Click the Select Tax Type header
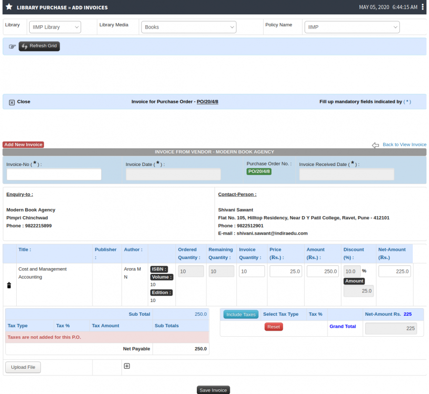429x394 pixels. pyautogui.click(x=281, y=314)
